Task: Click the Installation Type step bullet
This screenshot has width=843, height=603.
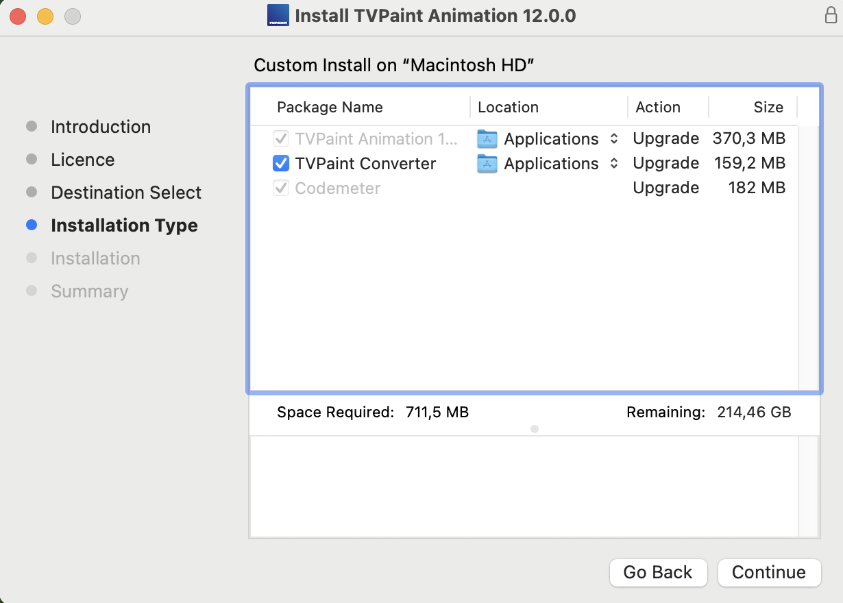Action: click(32, 225)
